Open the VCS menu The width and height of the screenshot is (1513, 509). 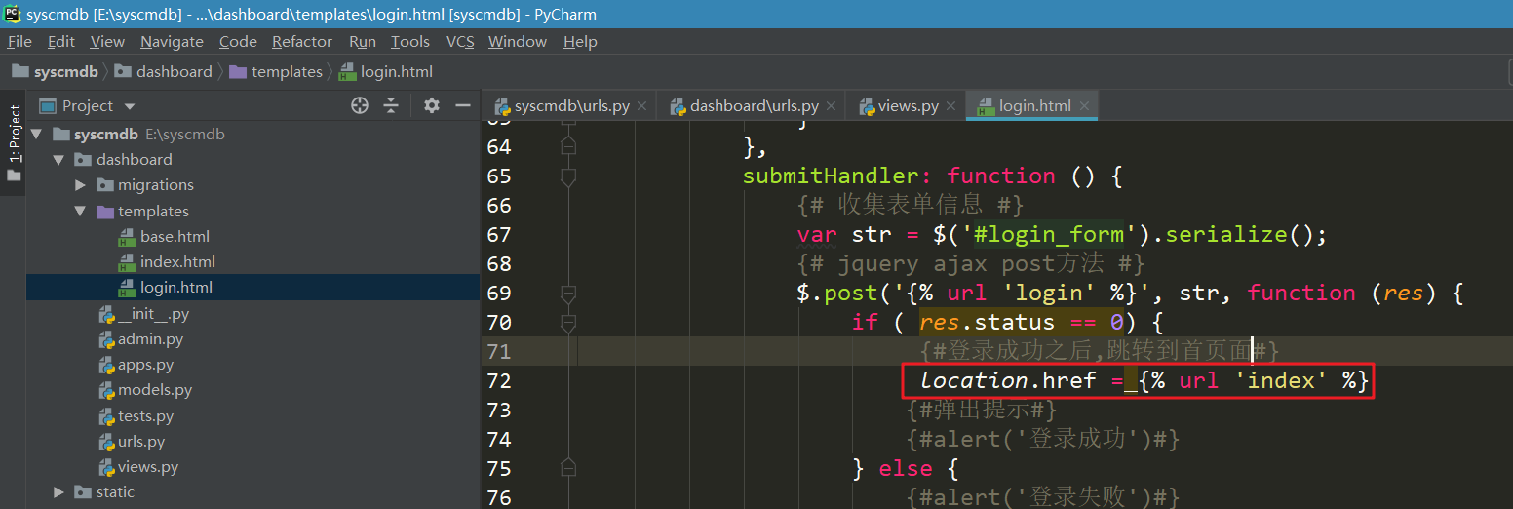[460, 41]
